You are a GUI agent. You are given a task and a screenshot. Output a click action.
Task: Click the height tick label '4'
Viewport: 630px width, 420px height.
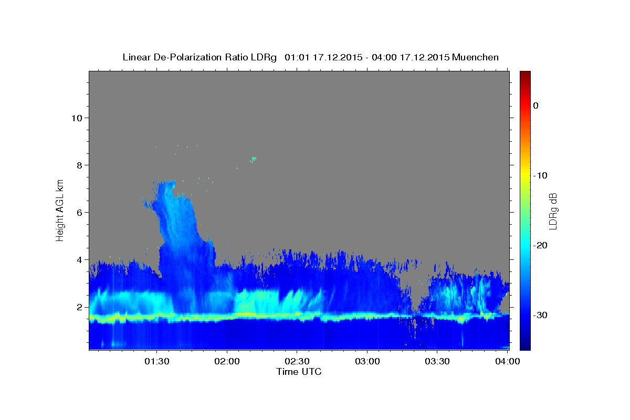click(x=79, y=259)
